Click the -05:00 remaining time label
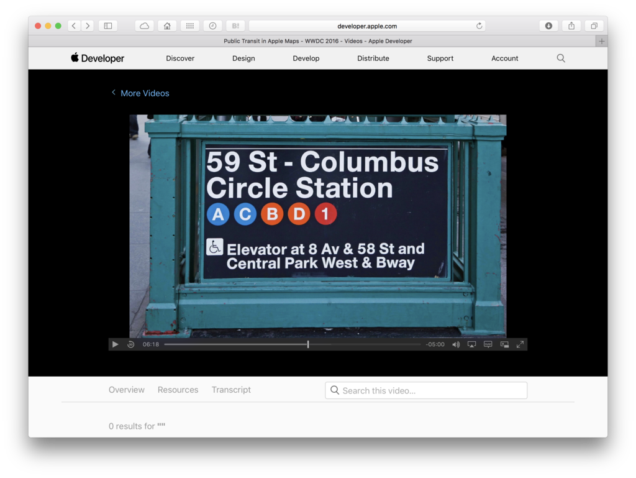The height and width of the screenshot is (478, 636). [x=435, y=344]
